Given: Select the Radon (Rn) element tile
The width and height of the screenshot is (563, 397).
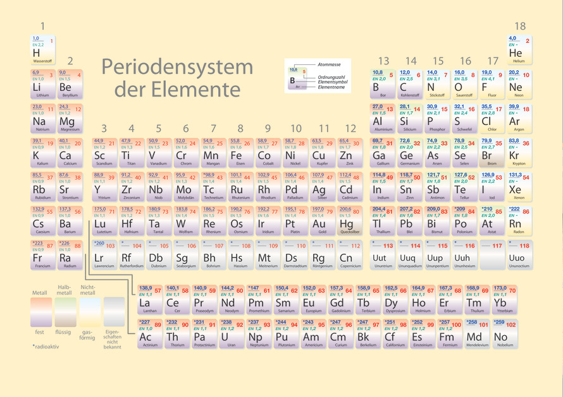Looking at the screenshot, I should 519,221.
